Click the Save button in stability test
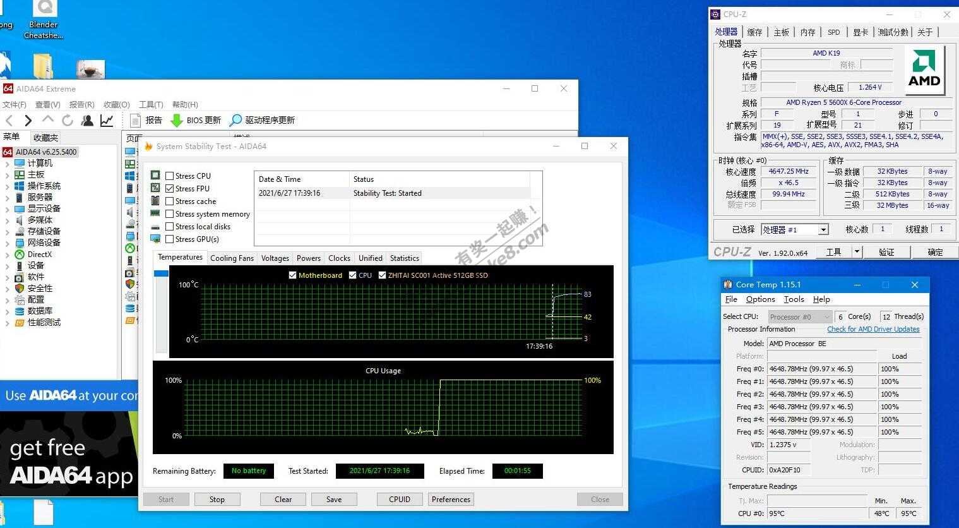This screenshot has height=528, width=959. 334,499
